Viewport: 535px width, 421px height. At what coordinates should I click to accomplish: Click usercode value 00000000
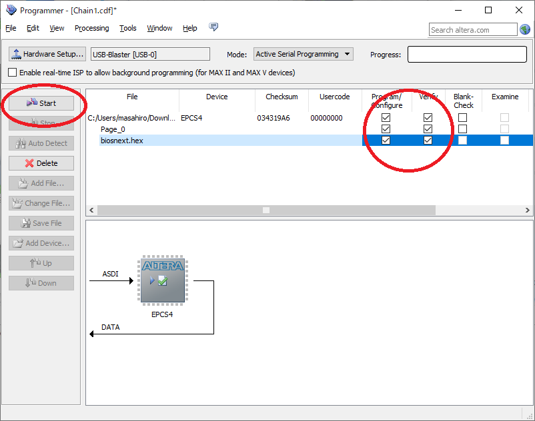point(326,118)
